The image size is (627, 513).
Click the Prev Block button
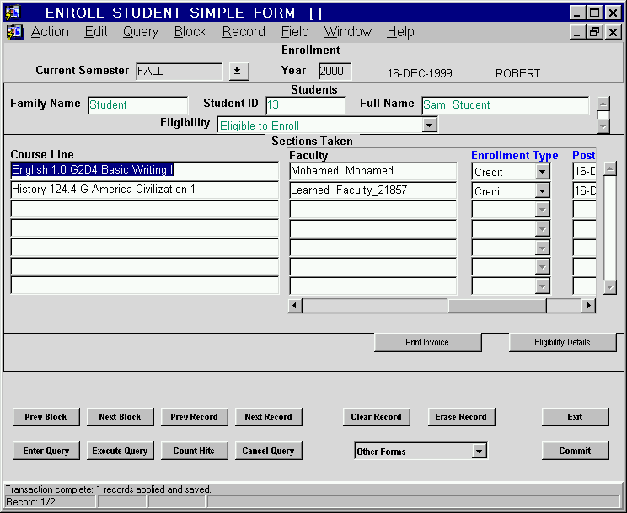click(x=46, y=417)
